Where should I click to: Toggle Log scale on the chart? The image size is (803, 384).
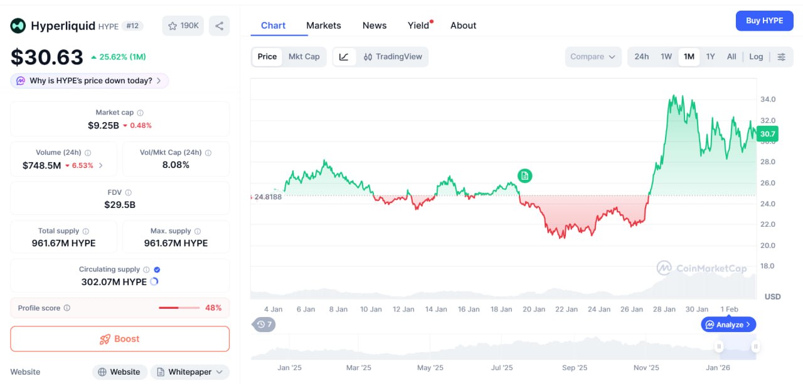(x=756, y=56)
